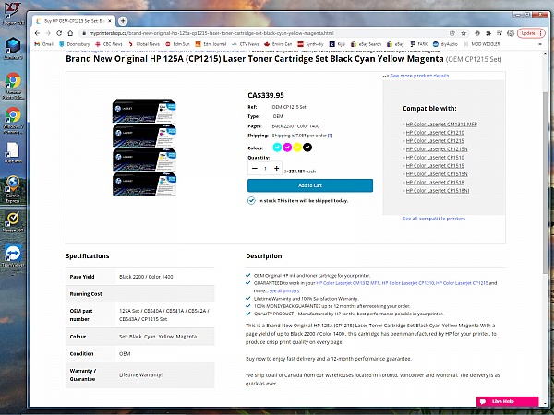Expand the bookmarks overflow chevron
The width and height of the screenshot is (554, 415).
540,44
